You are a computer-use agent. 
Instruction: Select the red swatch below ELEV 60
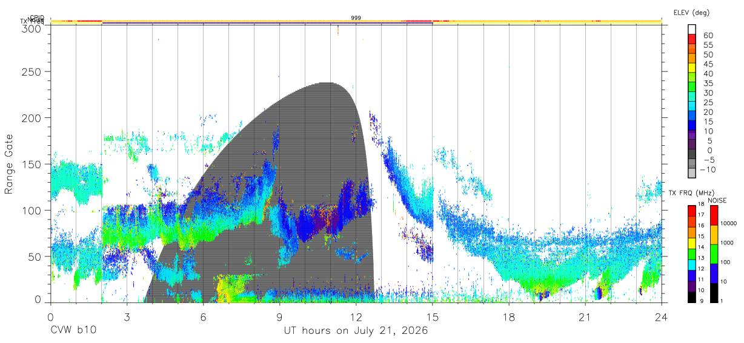(x=693, y=41)
